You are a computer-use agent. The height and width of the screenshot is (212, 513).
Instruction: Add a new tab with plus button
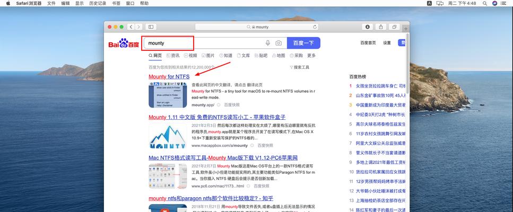406,29
